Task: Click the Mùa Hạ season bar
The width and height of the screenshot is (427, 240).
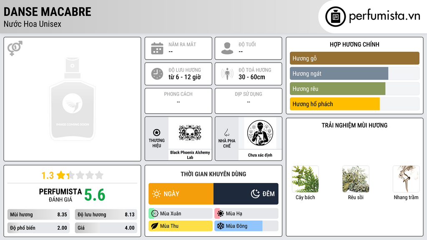Action: 246,214
